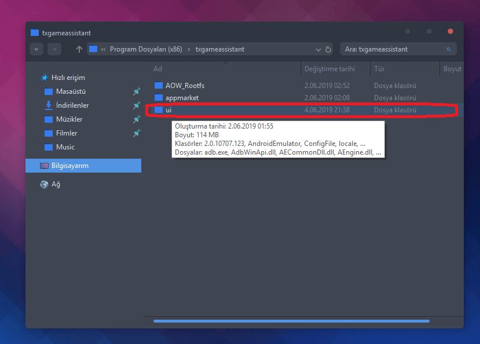Click the appmarket folder icon

[159, 98]
